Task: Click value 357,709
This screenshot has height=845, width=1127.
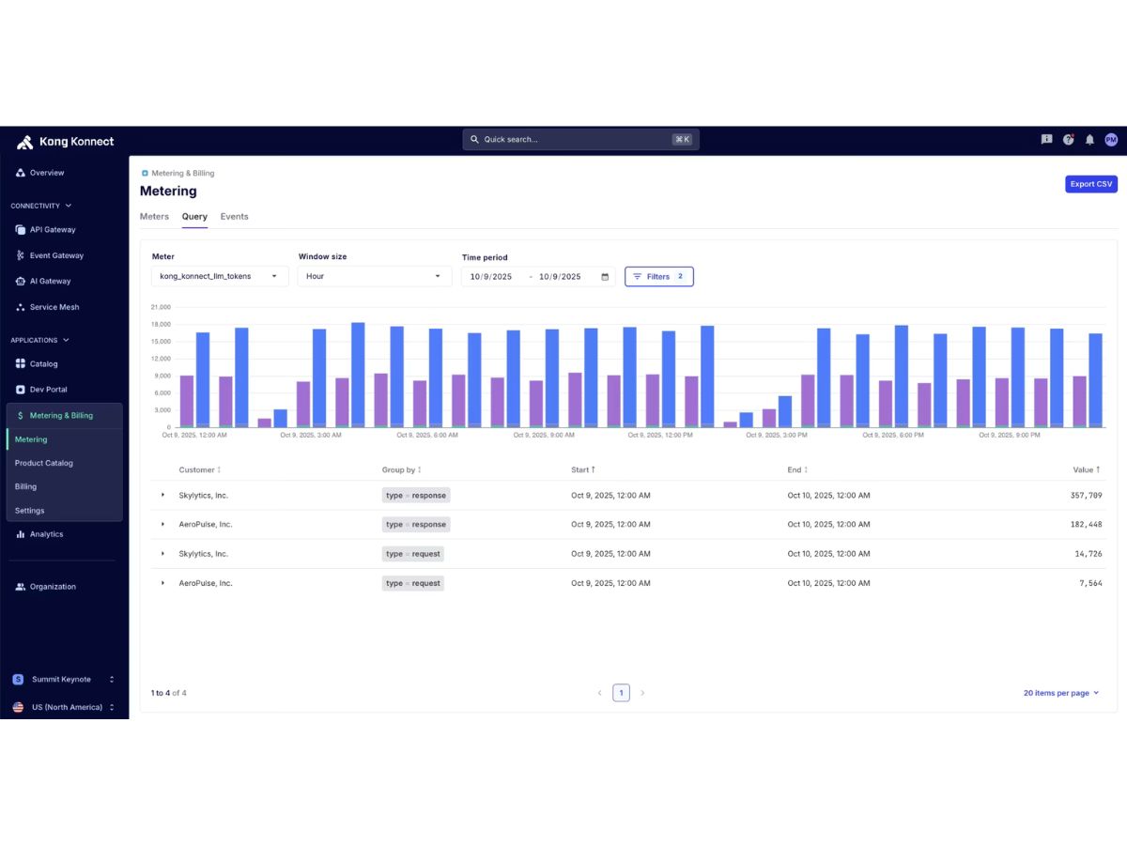Action: 1087,495
